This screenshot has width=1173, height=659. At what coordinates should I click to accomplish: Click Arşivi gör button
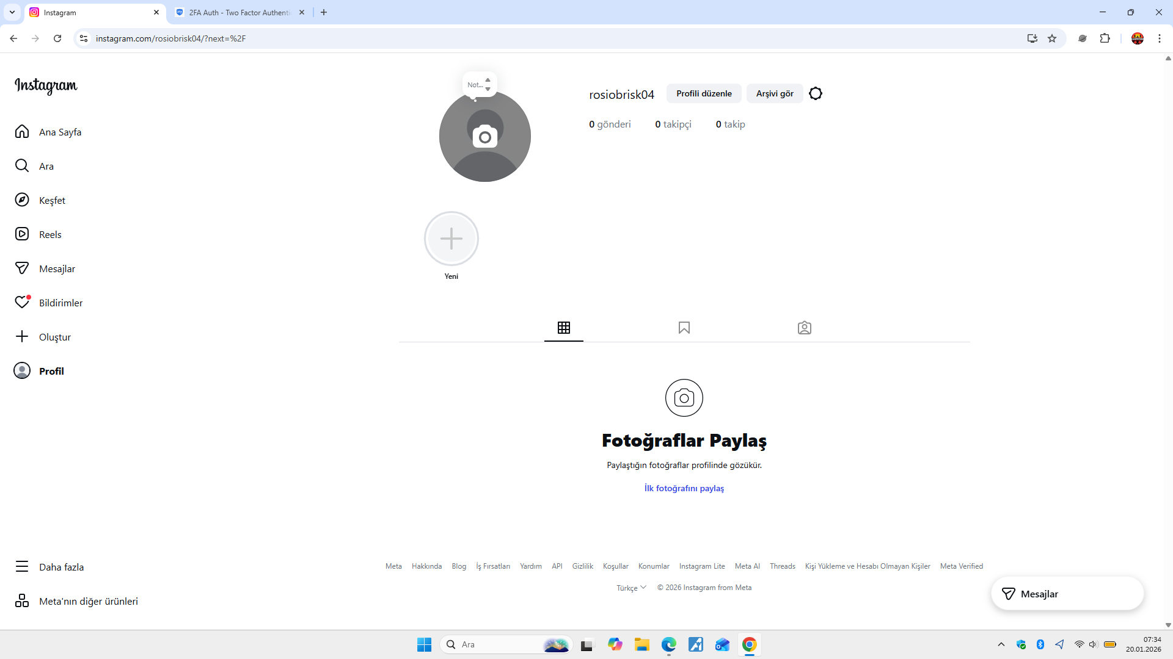point(775,93)
